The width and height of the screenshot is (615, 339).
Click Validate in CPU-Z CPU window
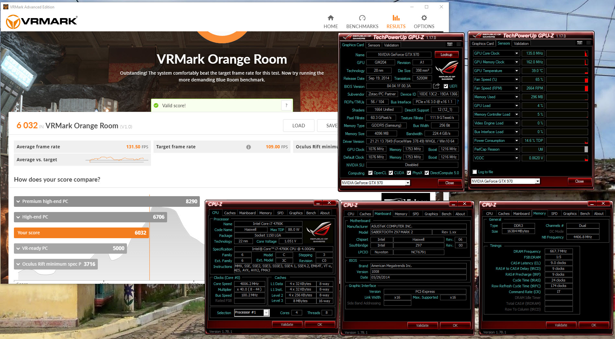click(x=287, y=324)
